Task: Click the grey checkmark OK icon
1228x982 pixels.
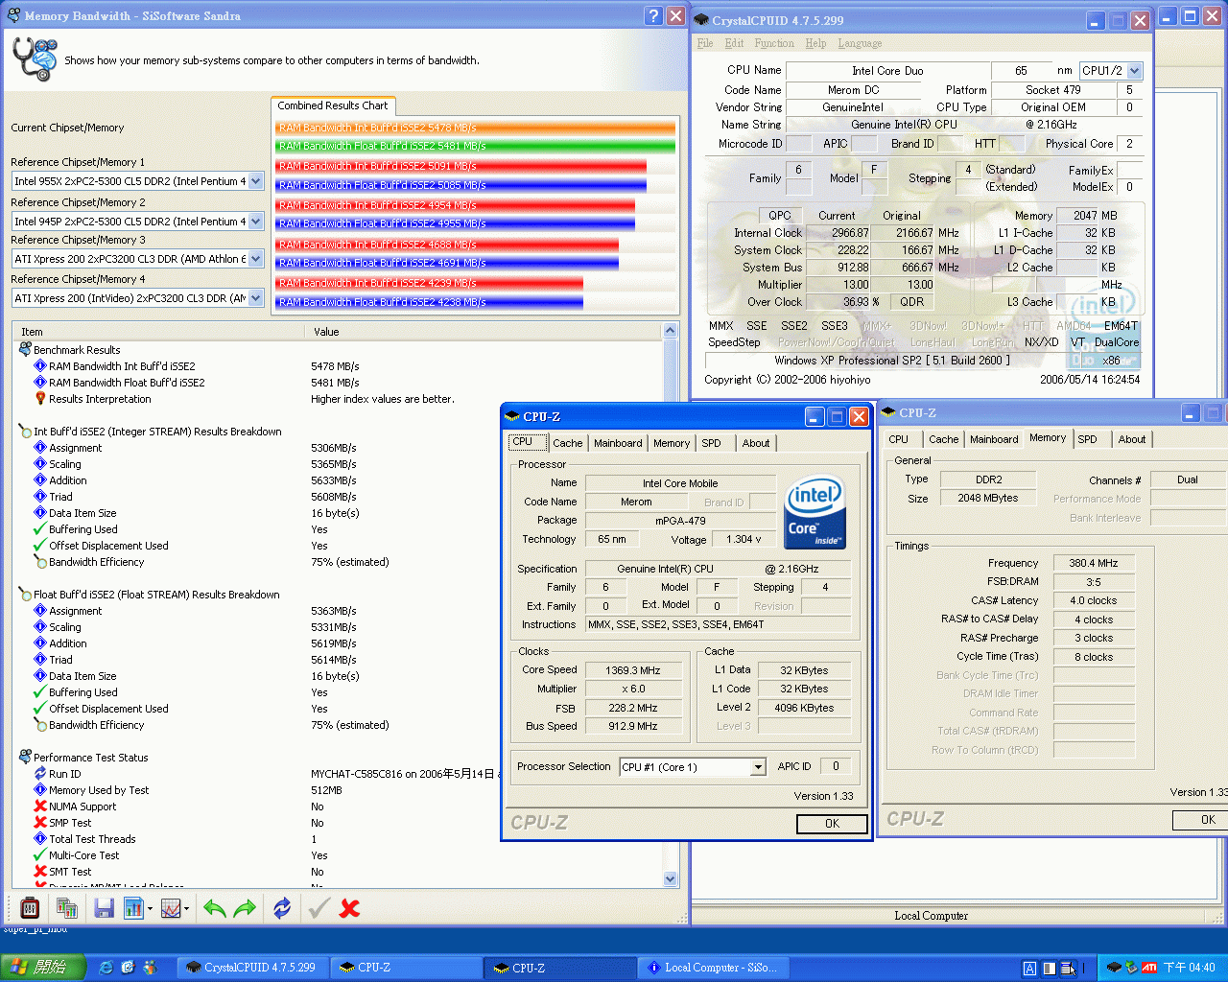Action: pos(319,907)
